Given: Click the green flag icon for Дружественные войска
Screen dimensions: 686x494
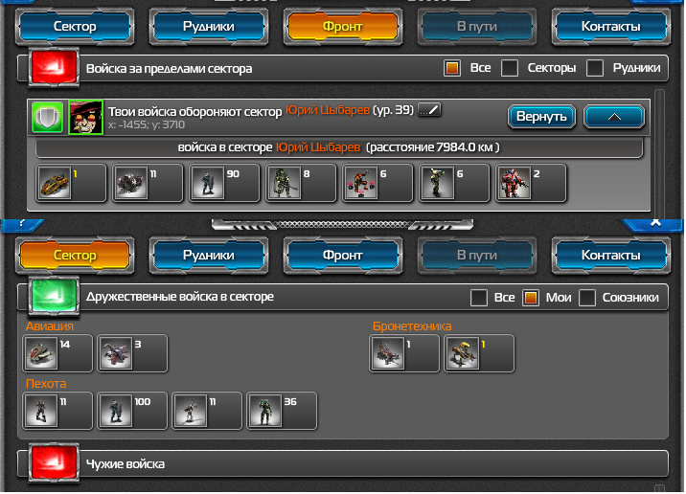Looking at the screenshot, I should pos(54,296).
